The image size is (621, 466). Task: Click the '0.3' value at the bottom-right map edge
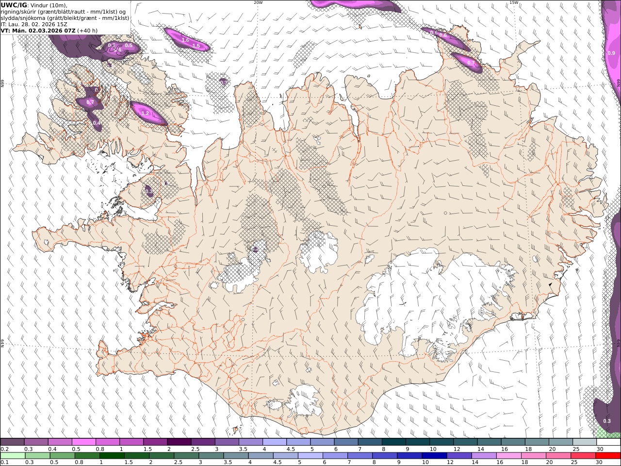pos(606,421)
